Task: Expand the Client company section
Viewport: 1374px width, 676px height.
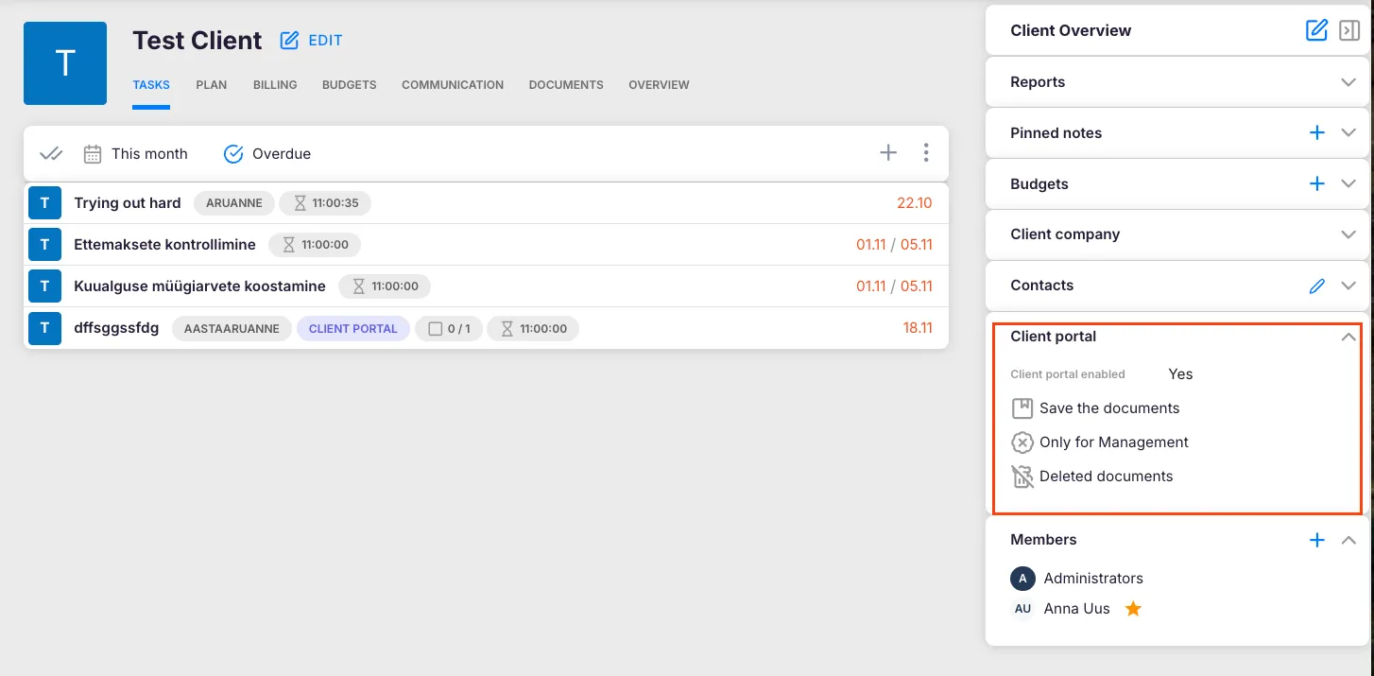Action: pos(1348,234)
